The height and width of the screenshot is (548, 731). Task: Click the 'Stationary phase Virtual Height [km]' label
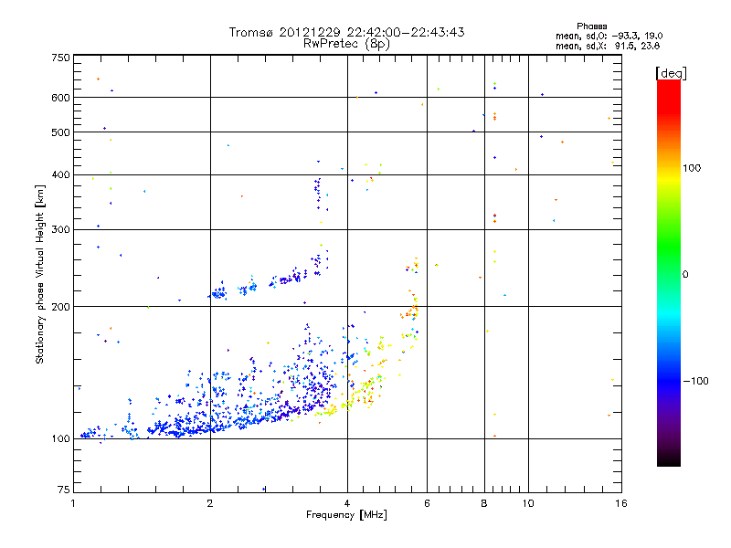click(x=39, y=274)
